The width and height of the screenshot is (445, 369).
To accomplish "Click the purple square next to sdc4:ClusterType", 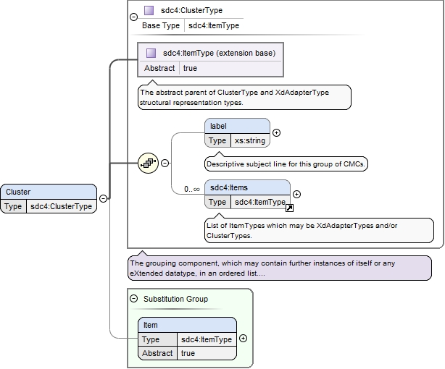I will (x=149, y=10).
